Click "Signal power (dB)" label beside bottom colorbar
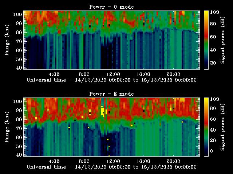 tap(222, 127)
